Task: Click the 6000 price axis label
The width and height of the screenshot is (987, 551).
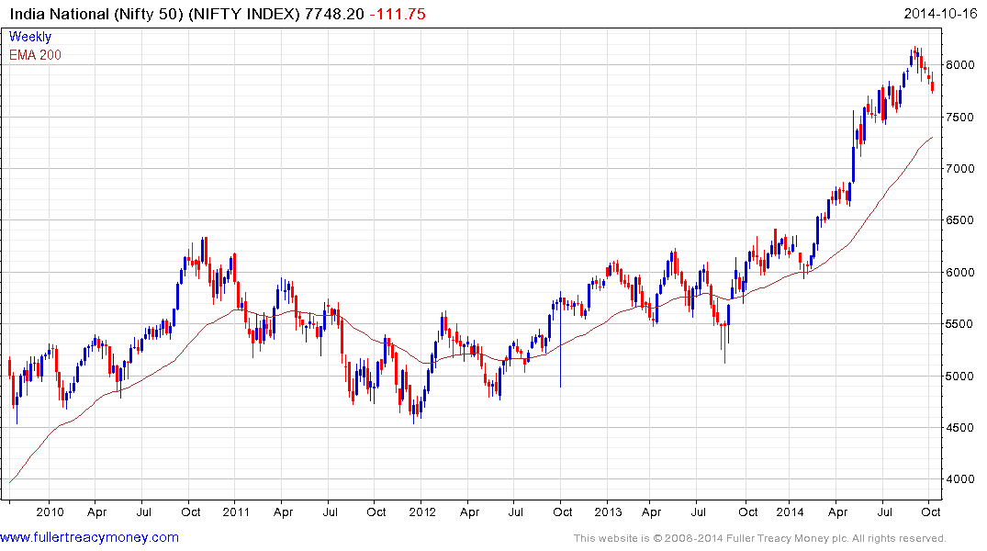Action: 959,273
